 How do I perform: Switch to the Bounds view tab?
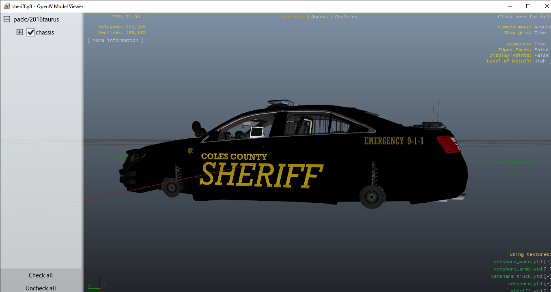point(319,17)
